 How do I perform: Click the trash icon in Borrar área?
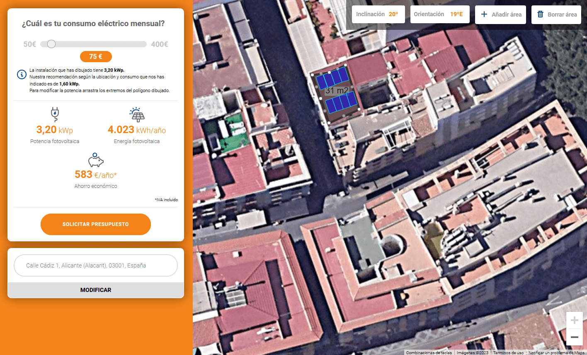click(540, 14)
